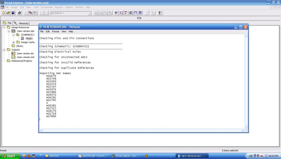This screenshot has height=159, width=281.
Task: Open the Accessories menu
Action: pyautogui.click(x=47, y=7)
